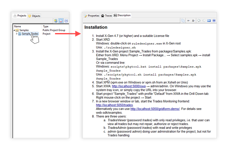Decrease font size with small A icon
The width and height of the screenshot is (231, 154).
point(188,21)
